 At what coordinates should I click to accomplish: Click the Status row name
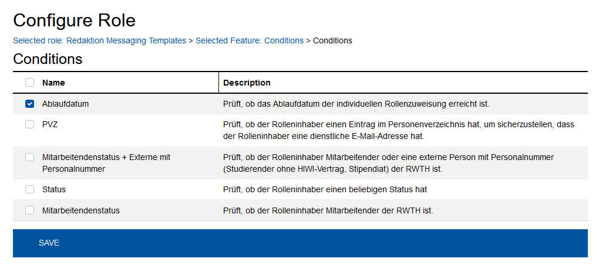click(54, 189)
